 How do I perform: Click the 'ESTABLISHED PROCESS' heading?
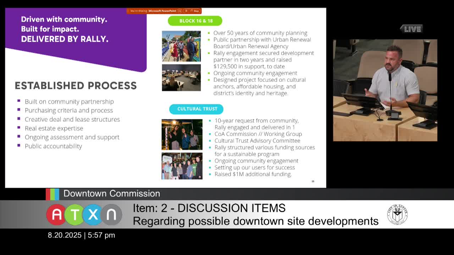click(76, 86)
